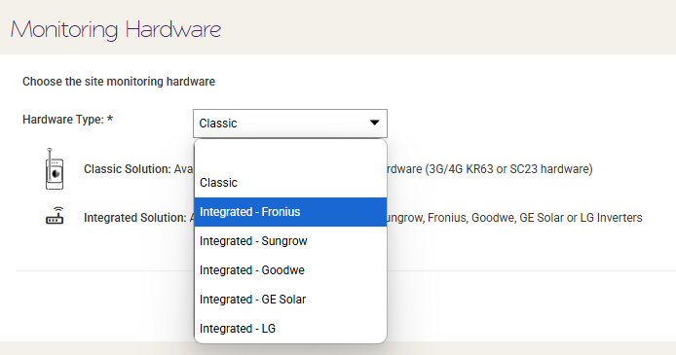This screenshot has width=676, height=355.
Task: Select Integrated - Sungrow option
Action: 290,241
